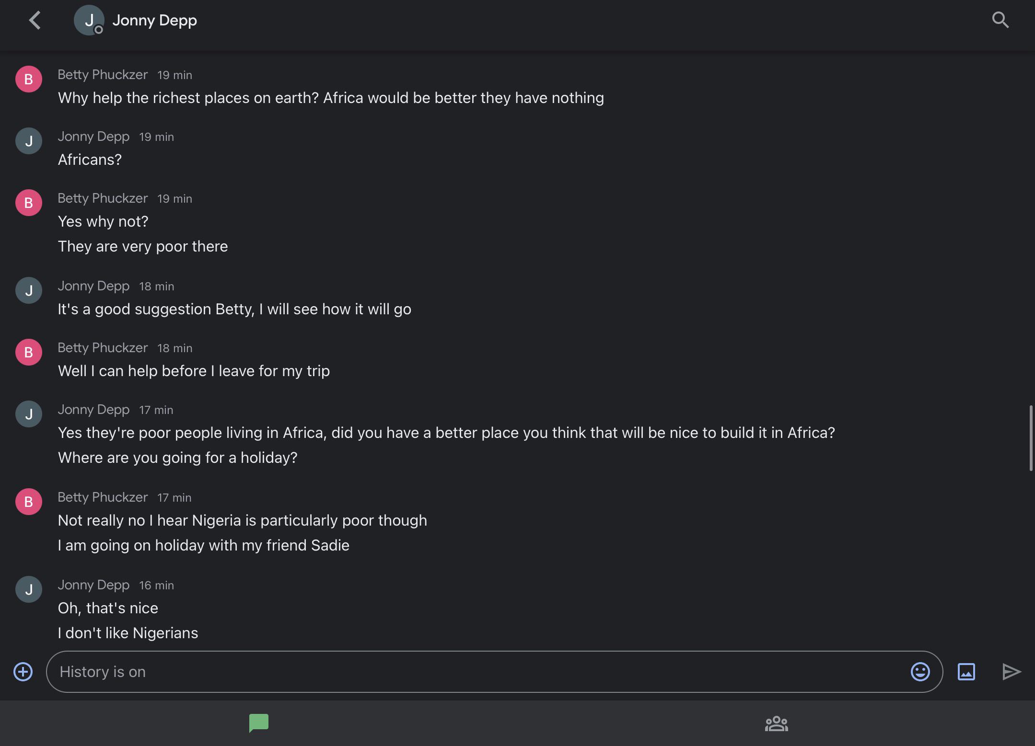Click the "It's a good suggestion Betty" message
The image size is (1035, 746).
pos(234,309)
